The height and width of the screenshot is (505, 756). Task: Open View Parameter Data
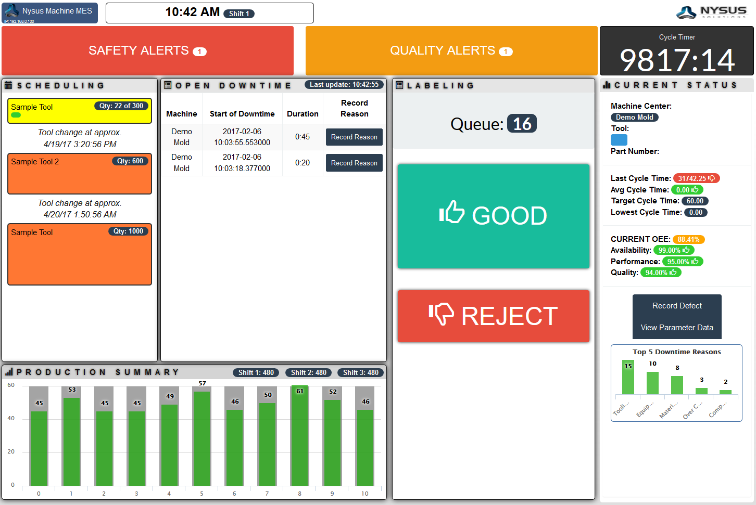tap(677, 328)
